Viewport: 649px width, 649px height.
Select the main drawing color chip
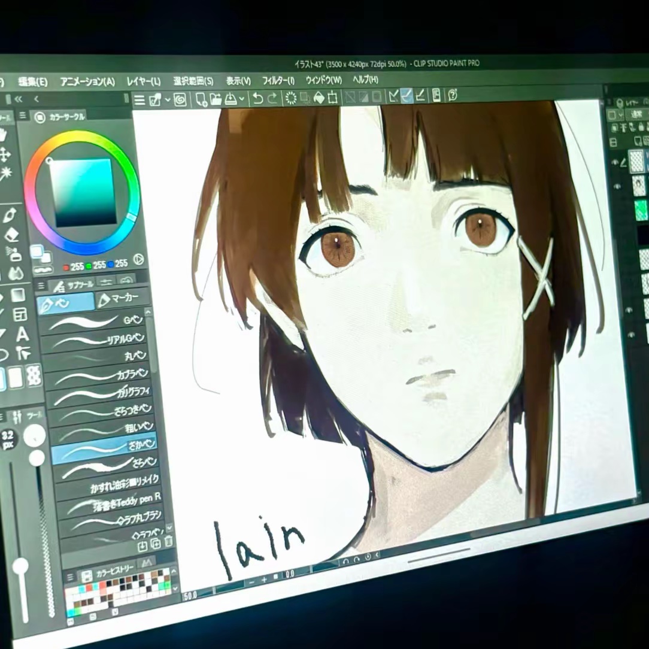[37, 251]
